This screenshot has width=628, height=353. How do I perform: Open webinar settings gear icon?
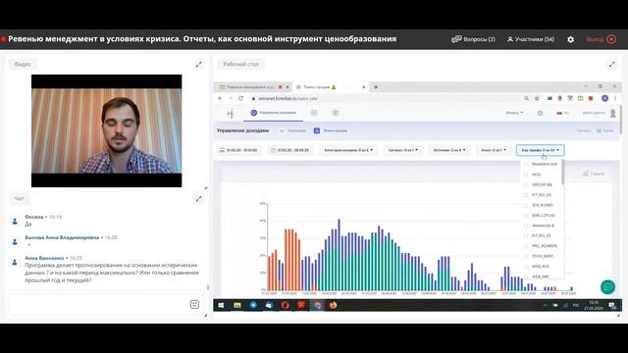pos(570,39)
